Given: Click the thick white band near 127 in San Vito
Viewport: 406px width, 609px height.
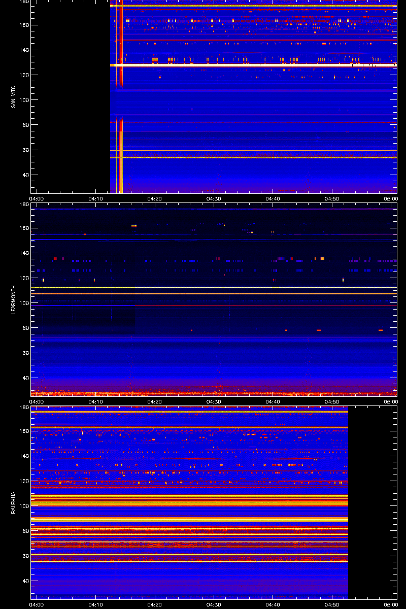Looking at the screenshot, I should (x=254, y=65).
